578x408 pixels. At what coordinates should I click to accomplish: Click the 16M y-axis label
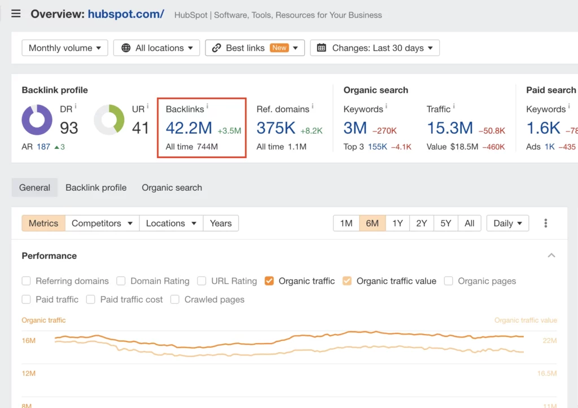pos(28,340)
